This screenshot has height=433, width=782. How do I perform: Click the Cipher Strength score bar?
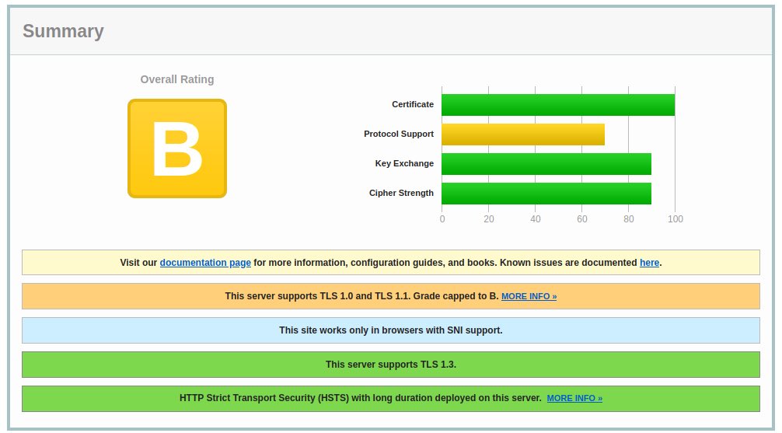546,193
